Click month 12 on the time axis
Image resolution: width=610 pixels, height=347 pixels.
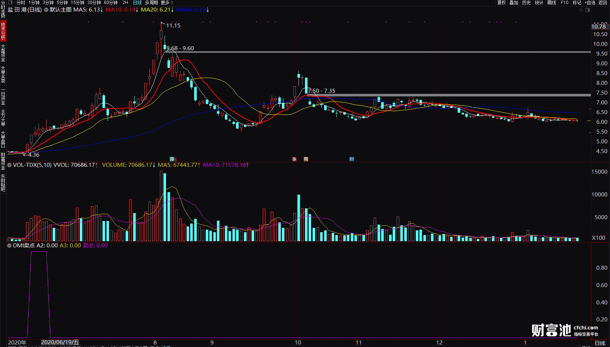(439, 343)
